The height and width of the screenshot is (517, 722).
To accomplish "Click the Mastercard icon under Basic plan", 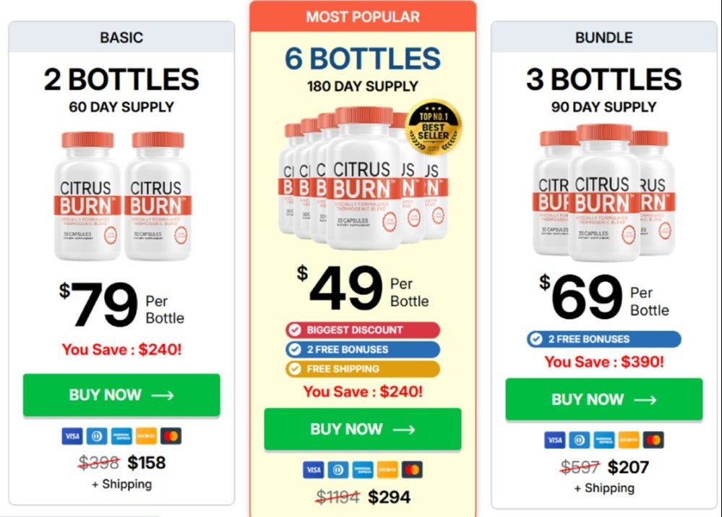I will pyautogui.click(x=171, y=436).
